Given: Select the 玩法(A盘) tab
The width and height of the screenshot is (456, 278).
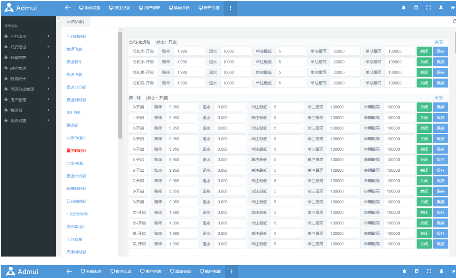Looking at the screenshot, I should pos(75,22).
